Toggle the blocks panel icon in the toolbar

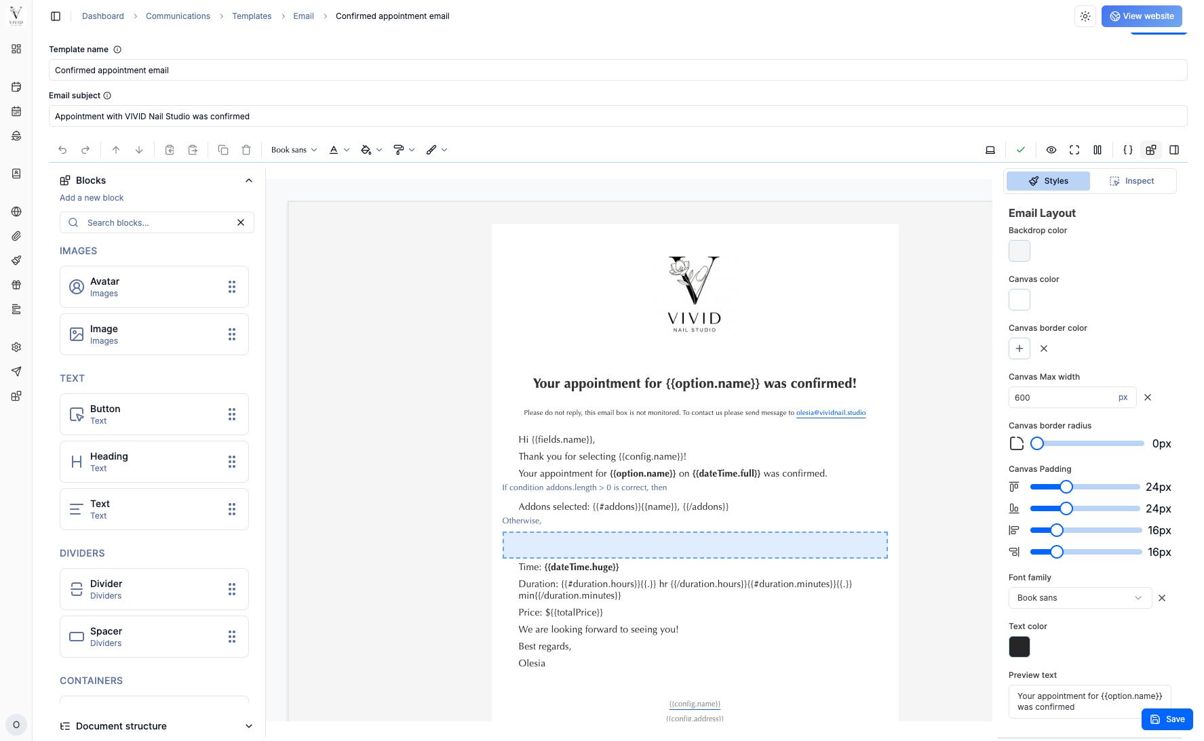(x=1151, y=150)
